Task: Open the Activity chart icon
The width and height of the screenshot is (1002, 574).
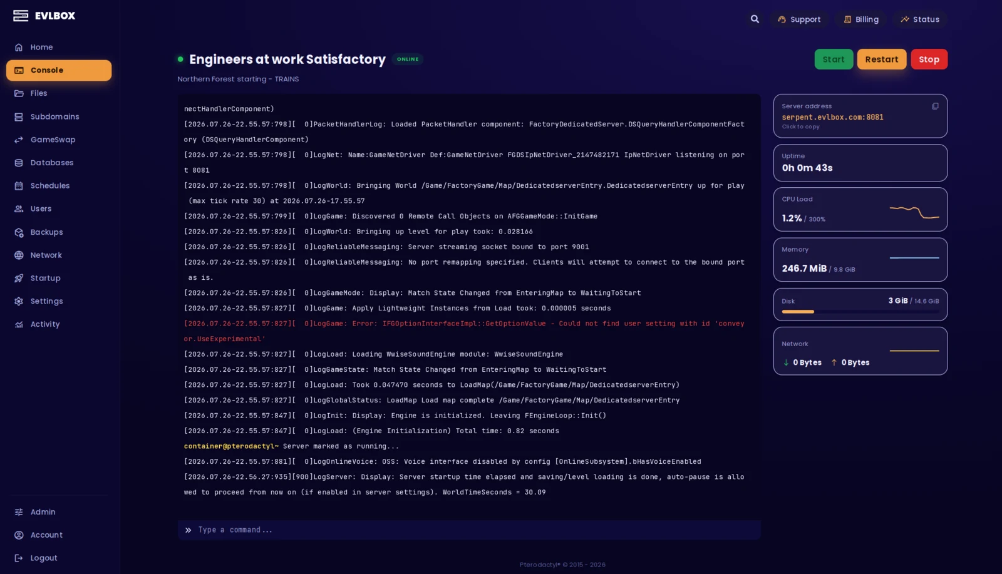Action: pos(19,324)
